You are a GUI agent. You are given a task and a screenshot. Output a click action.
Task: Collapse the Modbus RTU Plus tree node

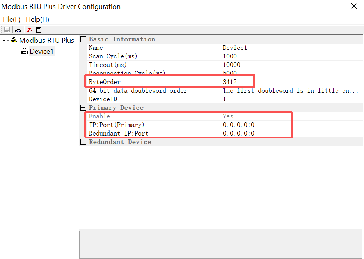click(x=4, y=40)
